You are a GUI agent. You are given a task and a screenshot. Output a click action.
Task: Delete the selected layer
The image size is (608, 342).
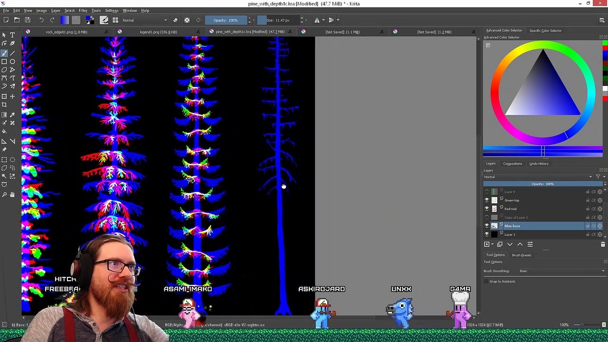pyautogui.click(x=603, y=245)
